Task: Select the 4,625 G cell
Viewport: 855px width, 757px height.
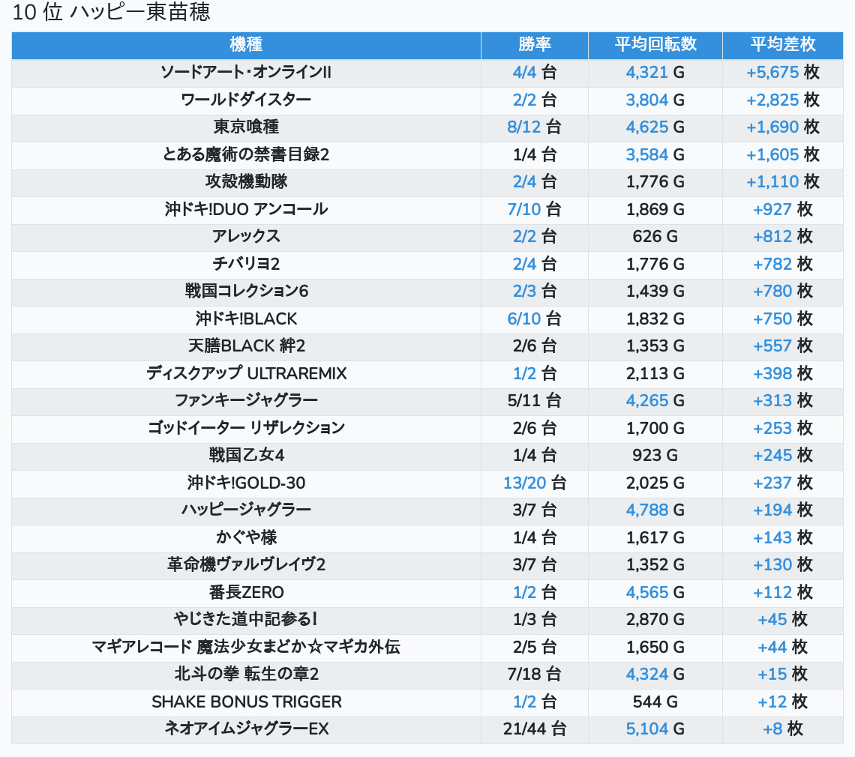Action: point(655,127)
